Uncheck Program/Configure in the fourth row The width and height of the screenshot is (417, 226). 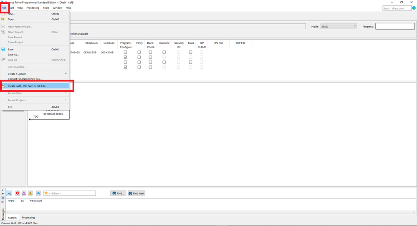point(126,67)
